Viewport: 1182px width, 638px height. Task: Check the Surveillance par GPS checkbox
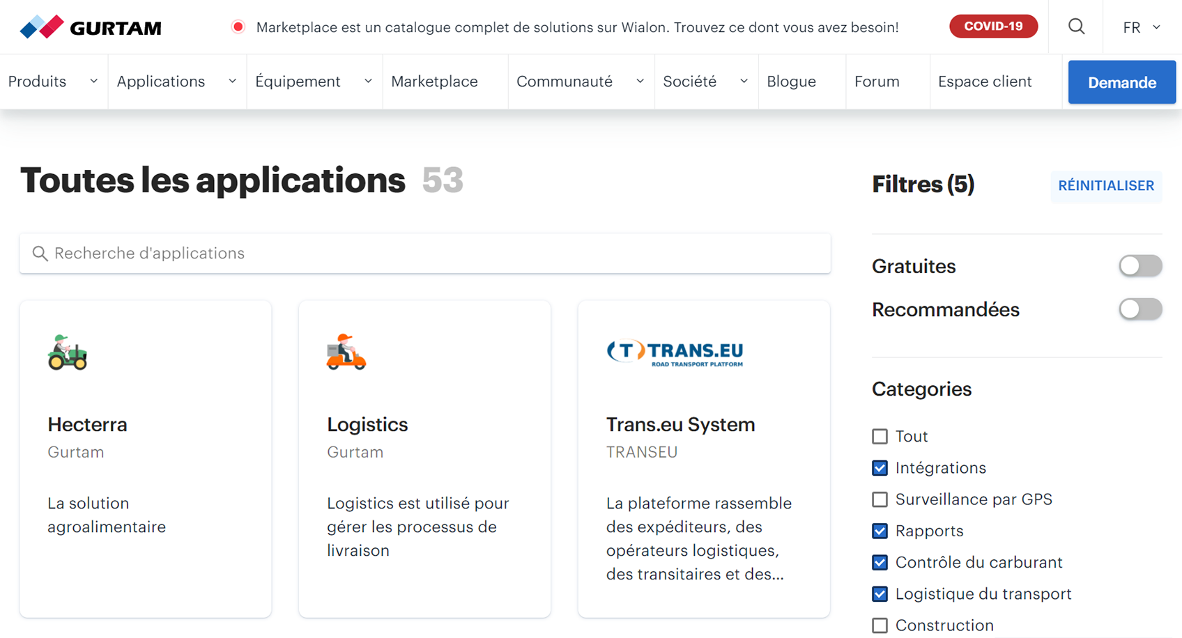[x=880, y=499]
